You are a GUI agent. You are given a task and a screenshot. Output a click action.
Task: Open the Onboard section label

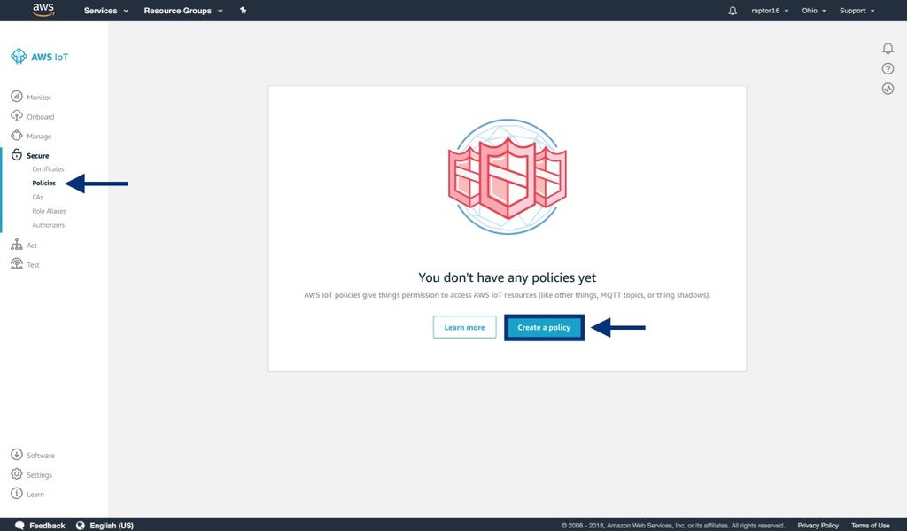point(41,117)
